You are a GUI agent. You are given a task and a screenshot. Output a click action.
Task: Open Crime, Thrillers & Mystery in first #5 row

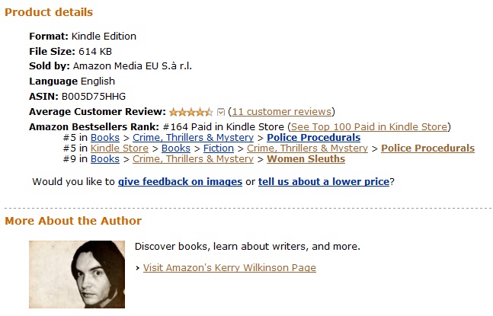193,138
